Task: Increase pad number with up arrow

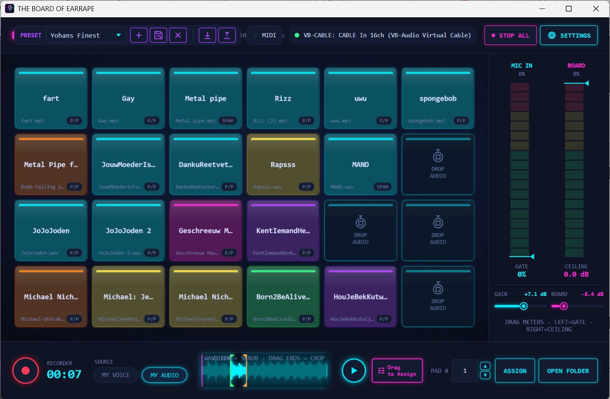Action: [x=485, y=366]
